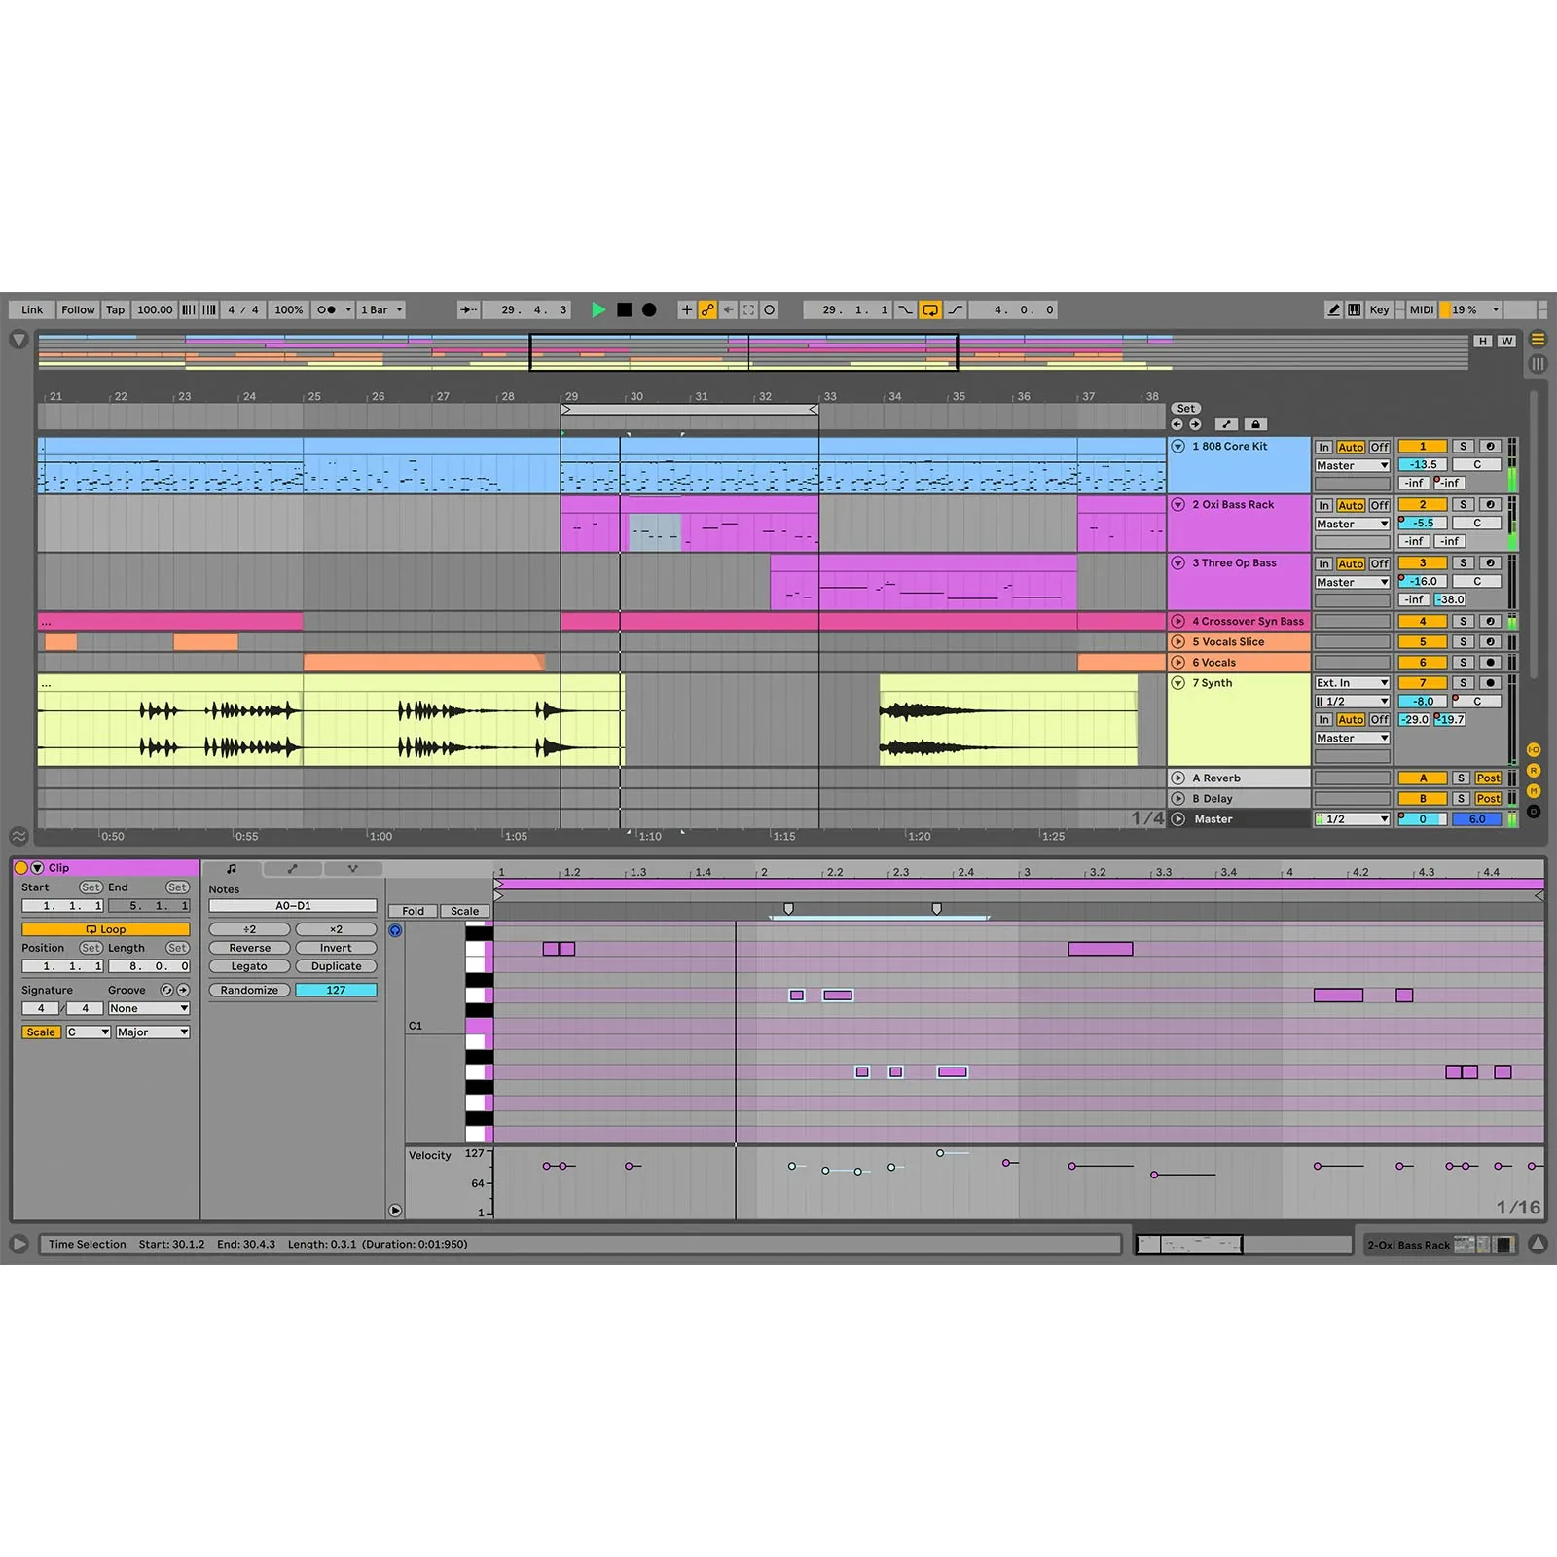Screen dimensions: 1557x1557
Task: Open the Major scale type dropdown
Action: (x=152, y=1032)
